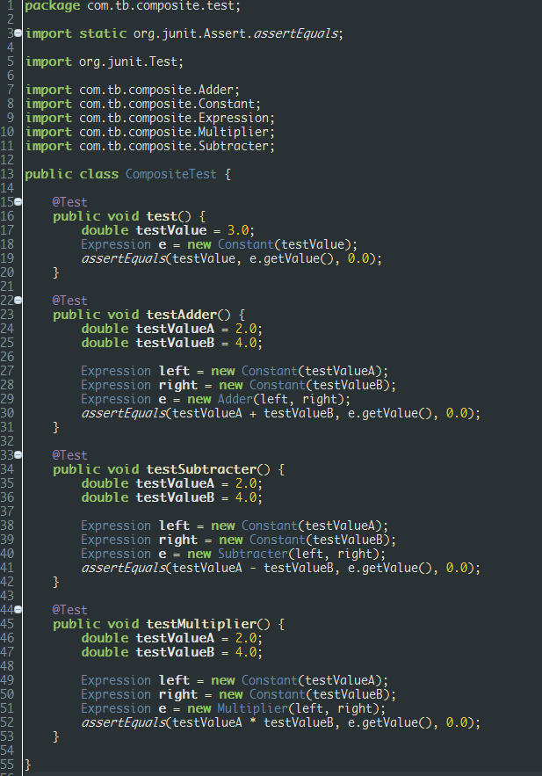542x776 pixels.
Task: Click the plus operator expression on line 30
Action: coord(253,414)
